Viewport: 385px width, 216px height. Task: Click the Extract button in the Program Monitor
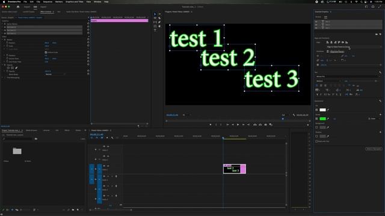(260, 125)
